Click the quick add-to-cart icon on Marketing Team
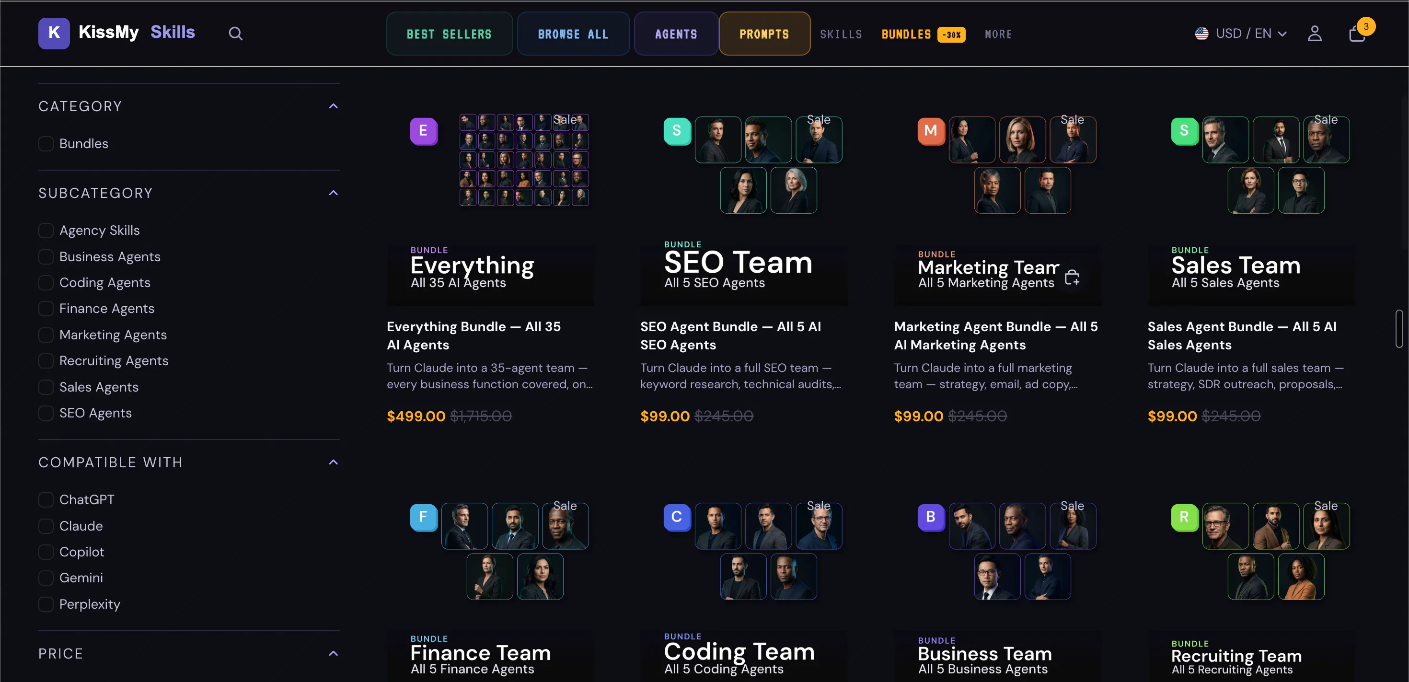This screenshot has height=682, width=1409. pyautogui.click(x=1072, y=278)
